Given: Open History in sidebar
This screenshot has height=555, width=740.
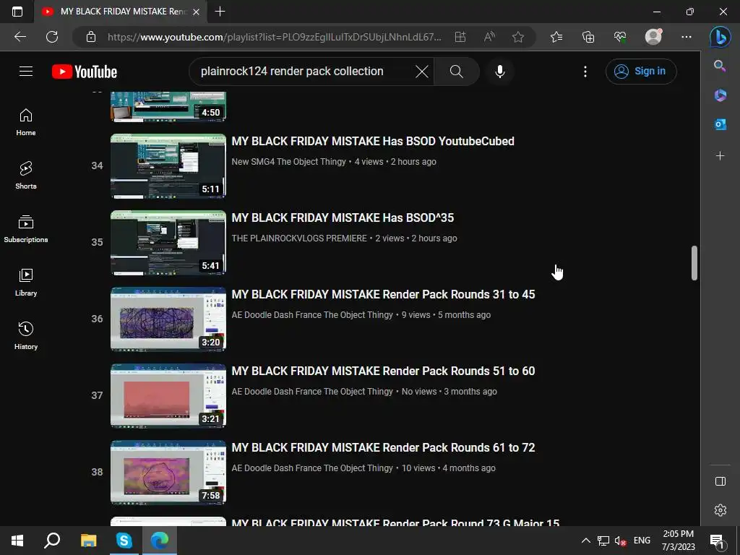Looking at the screenshot, I should point(26,335).
